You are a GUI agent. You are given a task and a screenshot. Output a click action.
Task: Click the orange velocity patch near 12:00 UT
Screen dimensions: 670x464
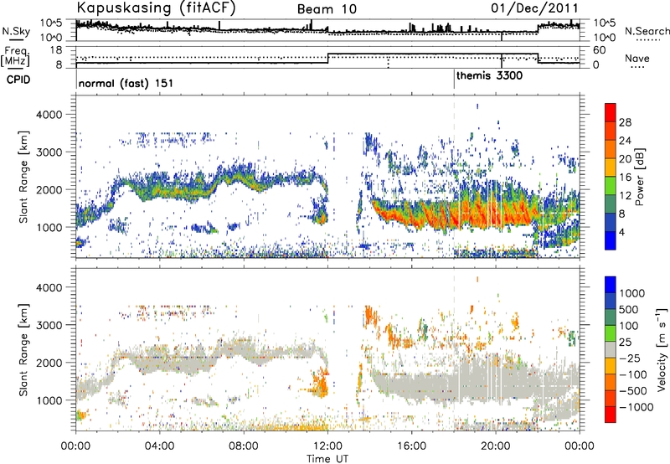coord(320,384)
